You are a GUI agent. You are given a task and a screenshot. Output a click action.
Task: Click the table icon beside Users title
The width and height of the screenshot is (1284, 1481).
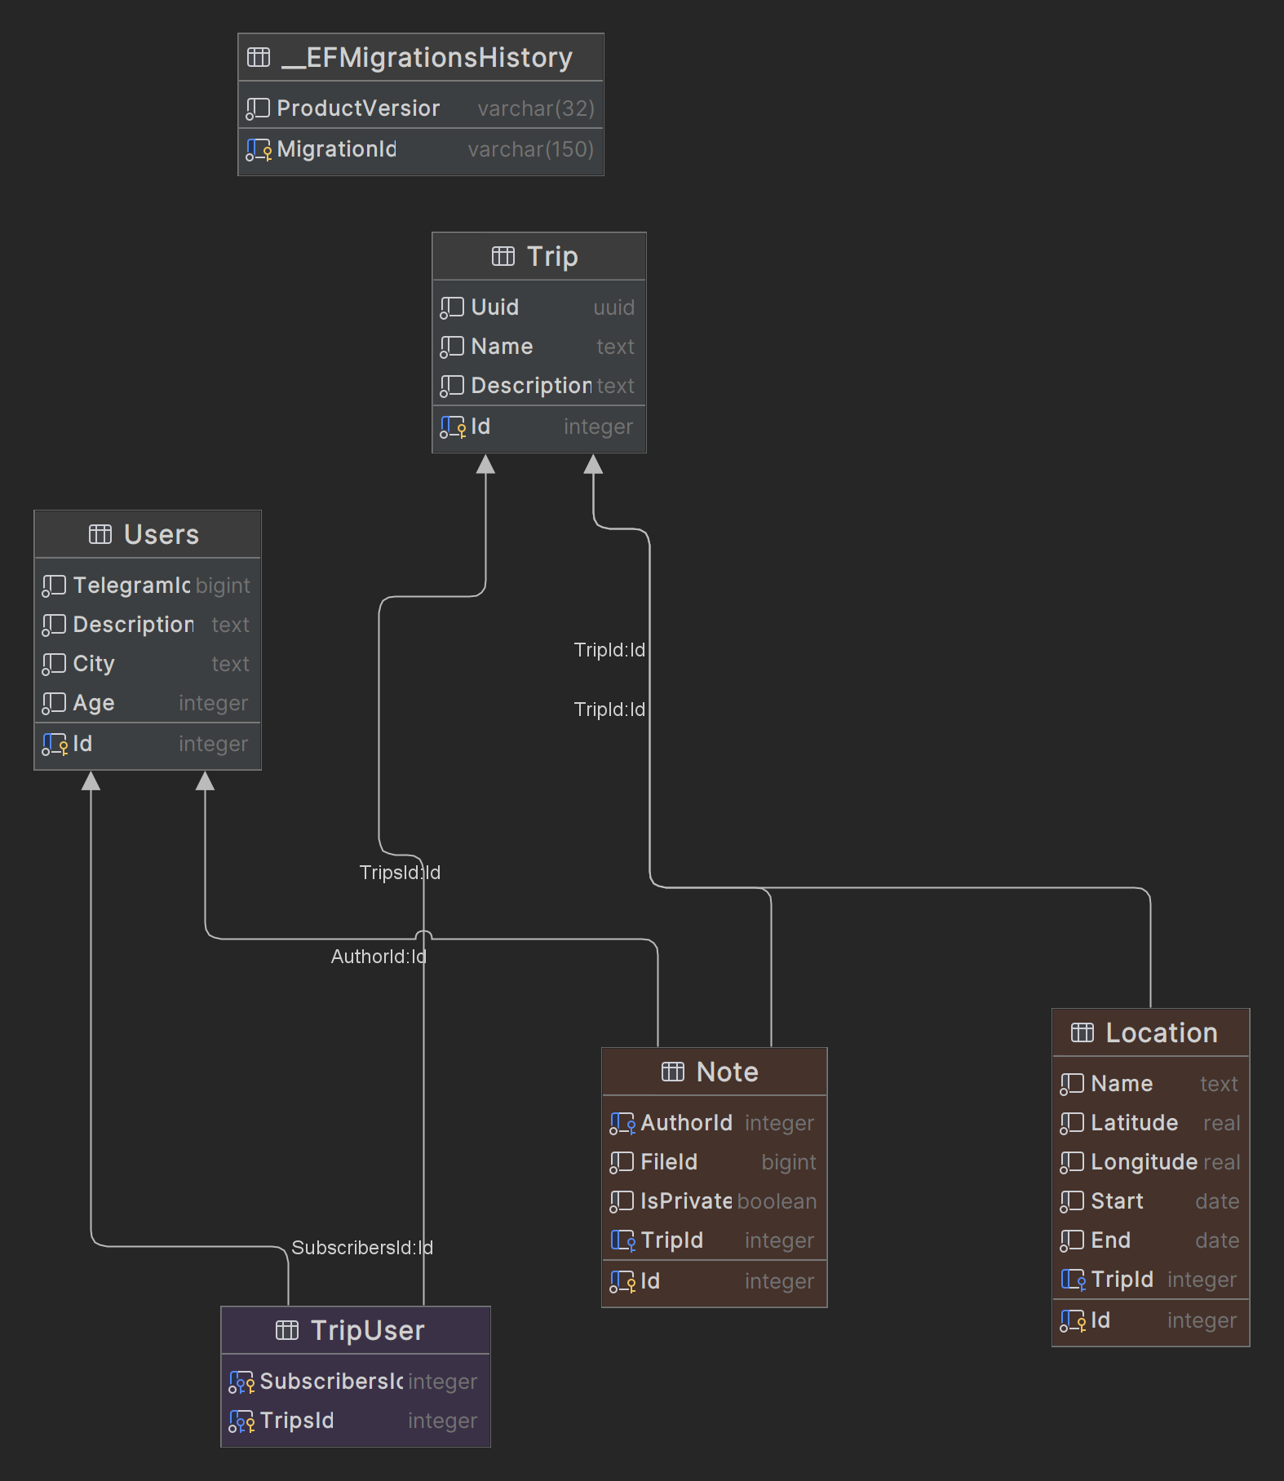[x=100, y=534]
